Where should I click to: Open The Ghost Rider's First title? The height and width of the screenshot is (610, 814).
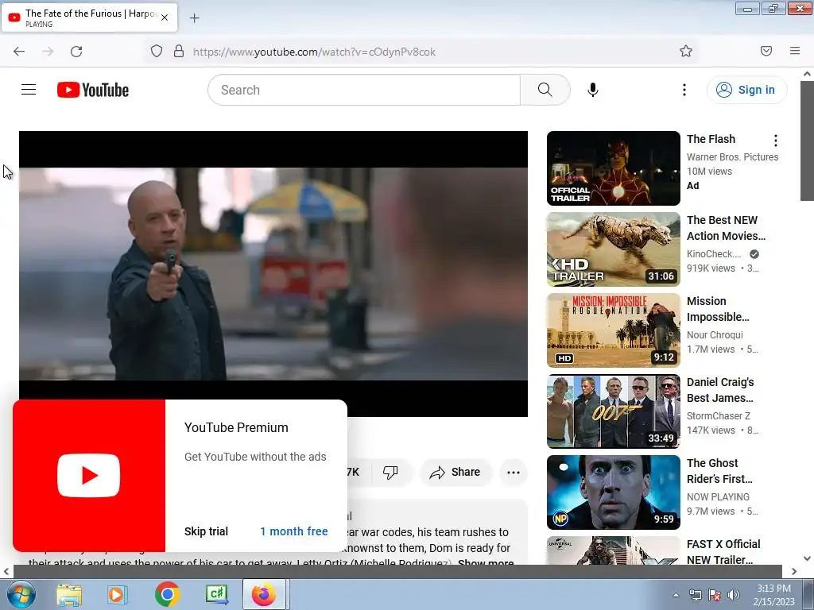719,470
